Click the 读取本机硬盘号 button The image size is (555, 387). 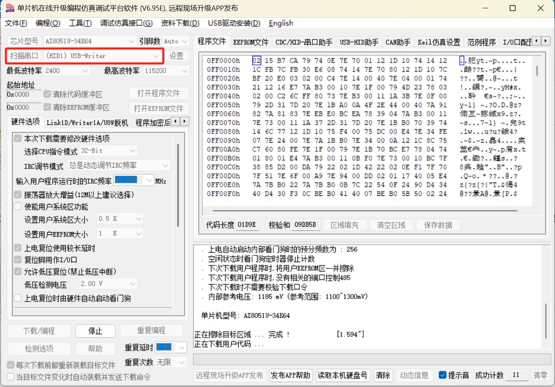pyautogui.click(x=342, y=375)
